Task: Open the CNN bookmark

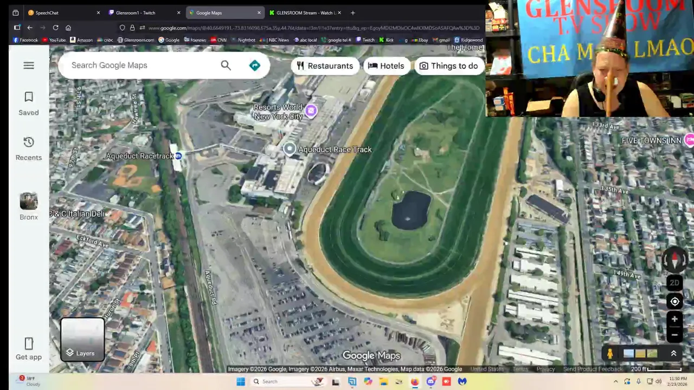Action: click(218, 40)
